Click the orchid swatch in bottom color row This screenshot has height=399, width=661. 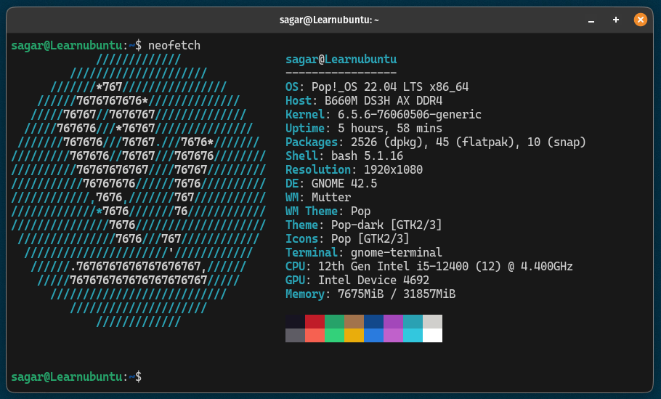click(x=393, y=335)
